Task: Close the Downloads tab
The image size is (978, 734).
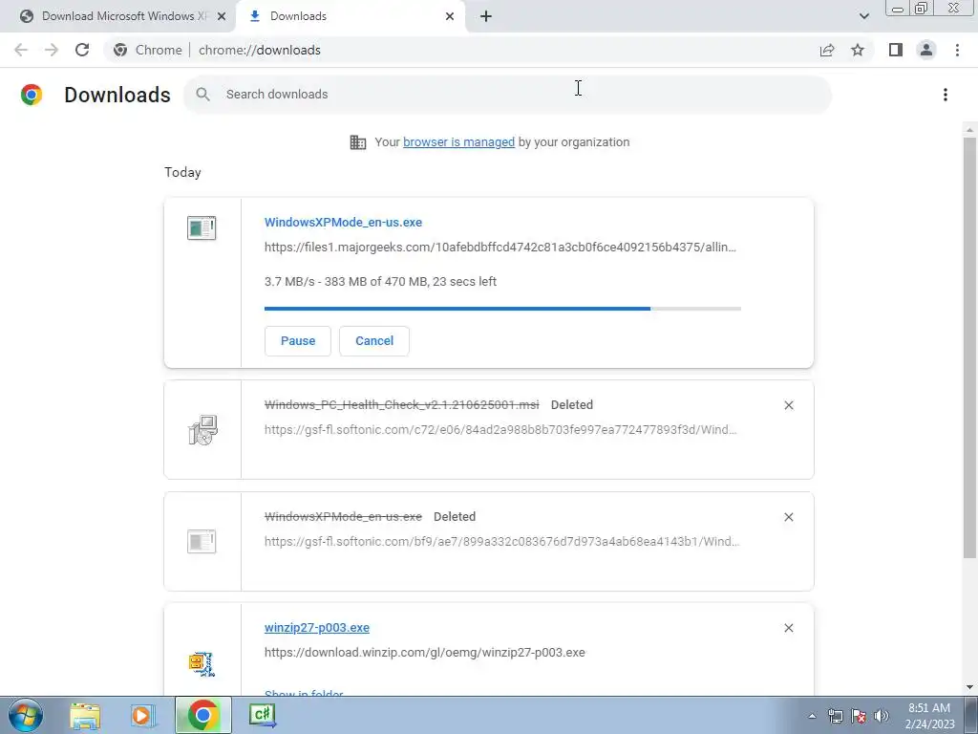Action: (x=450, y=16)
